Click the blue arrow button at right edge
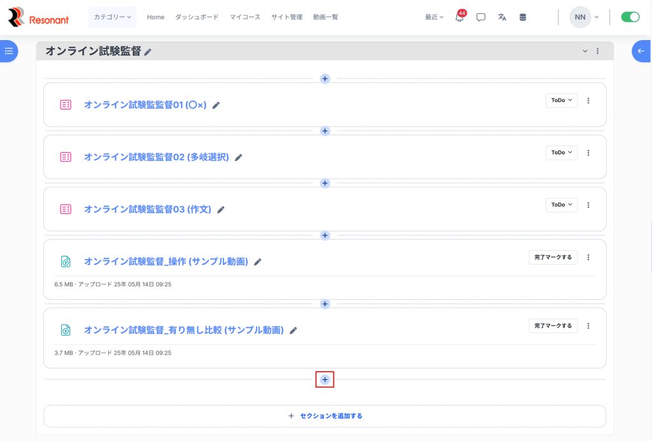652x441 pixels. [x=641, y=51]
